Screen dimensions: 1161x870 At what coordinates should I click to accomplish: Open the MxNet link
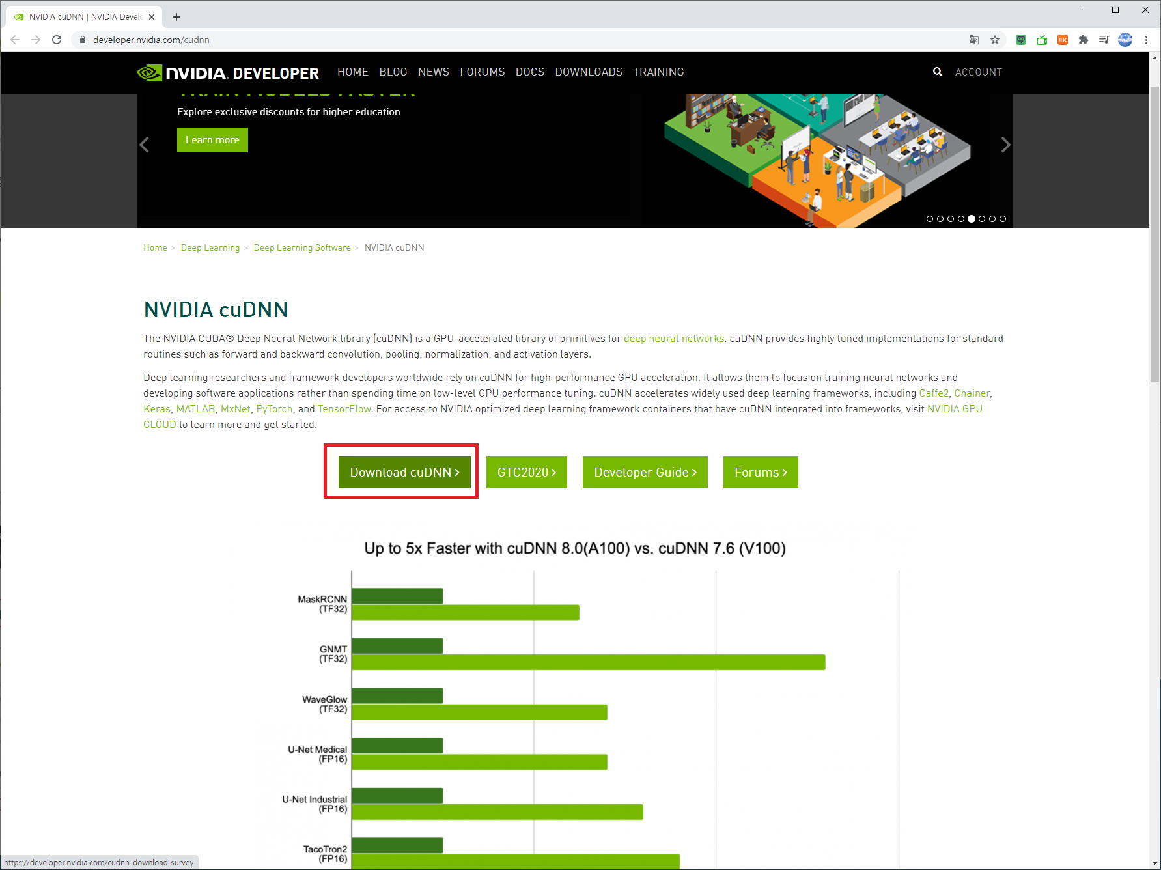tap(236, 409)
